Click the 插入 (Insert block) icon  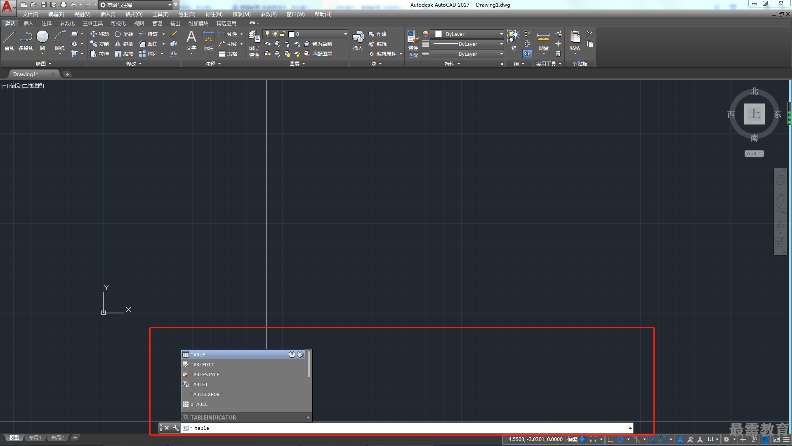[x=358, y=40]
